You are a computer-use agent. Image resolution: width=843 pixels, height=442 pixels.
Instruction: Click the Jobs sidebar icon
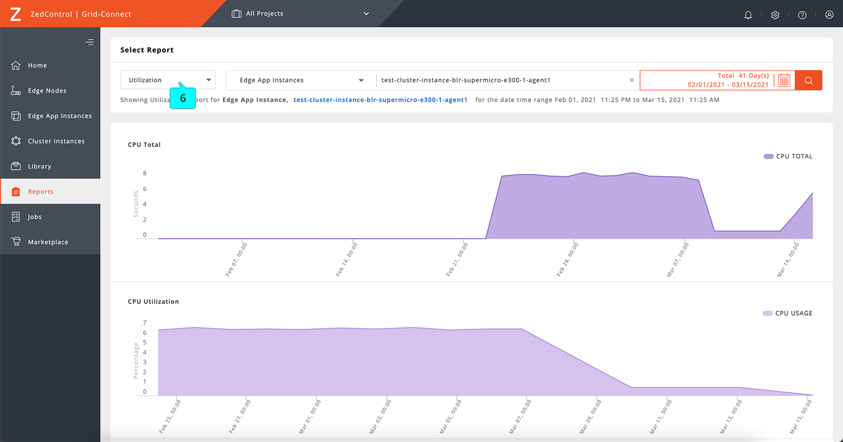click(16, 217)
